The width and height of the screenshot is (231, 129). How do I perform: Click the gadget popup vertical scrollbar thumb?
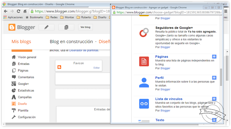point(221,77)
